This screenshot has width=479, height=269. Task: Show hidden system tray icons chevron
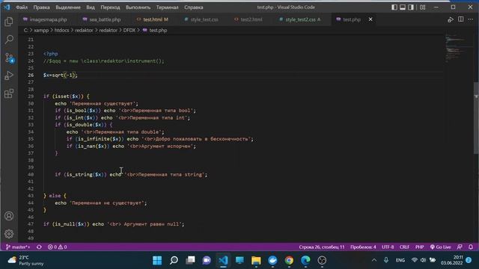(374, 260)
